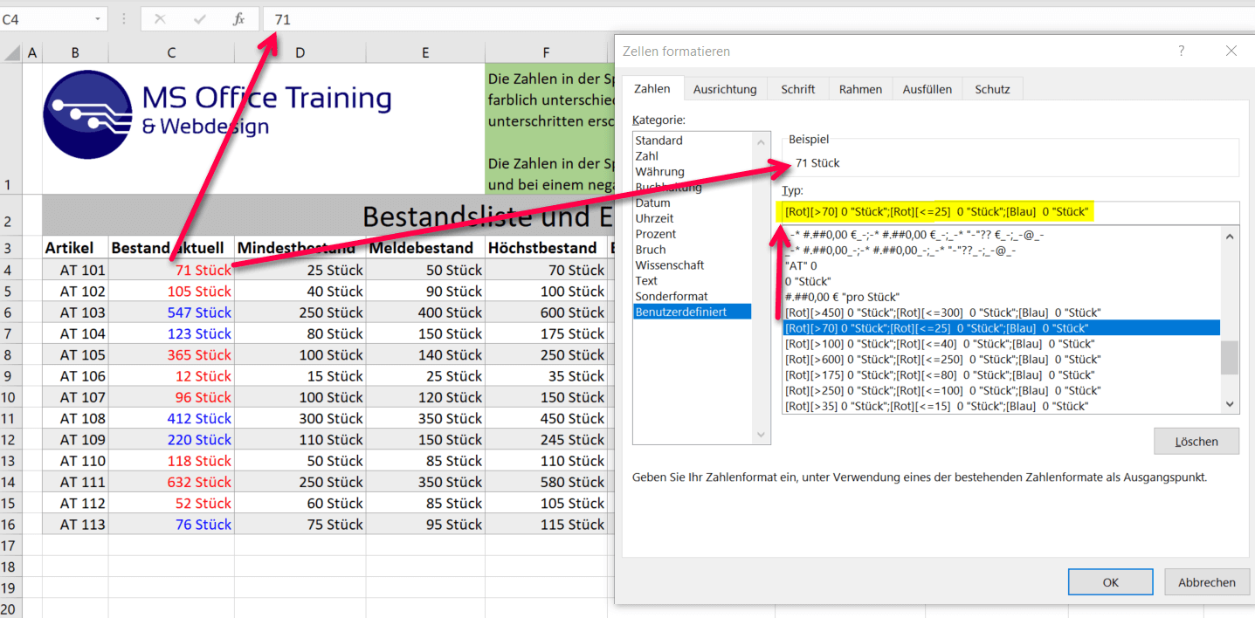Click cell with 547 Stück
Screen dimensions: 1255x618
171,312
